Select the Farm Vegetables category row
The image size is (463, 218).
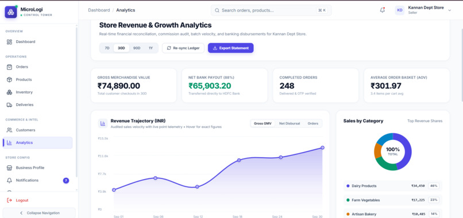point(393,200)
